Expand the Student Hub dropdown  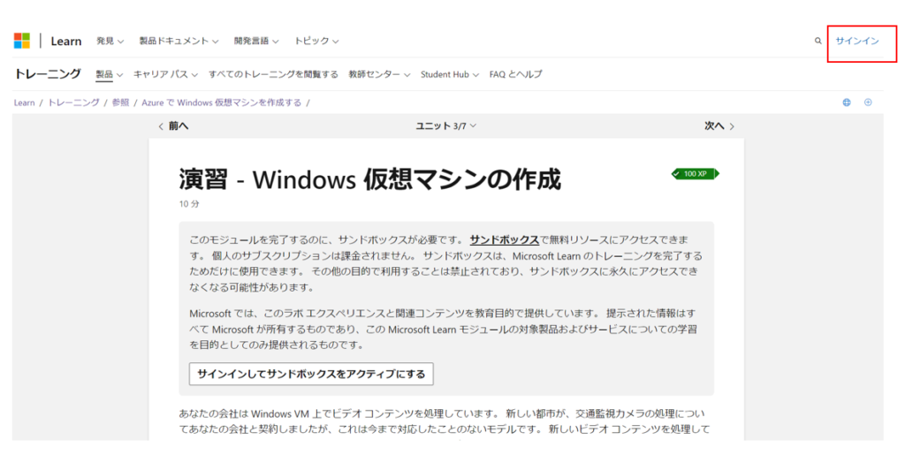(450, 74)
